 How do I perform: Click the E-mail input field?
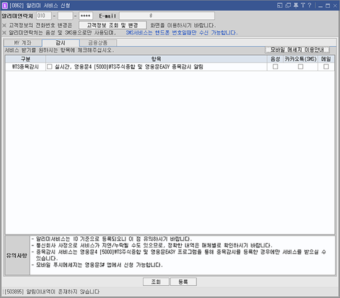pyautogui.click(x=167, y=16)
